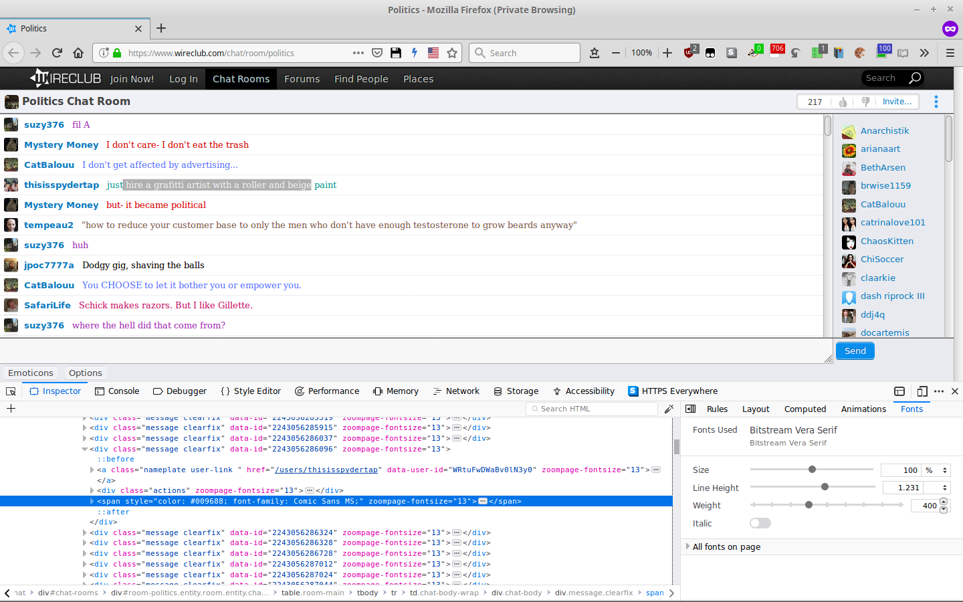Expand the div with data-id 2243056285915

click(85, 427)
